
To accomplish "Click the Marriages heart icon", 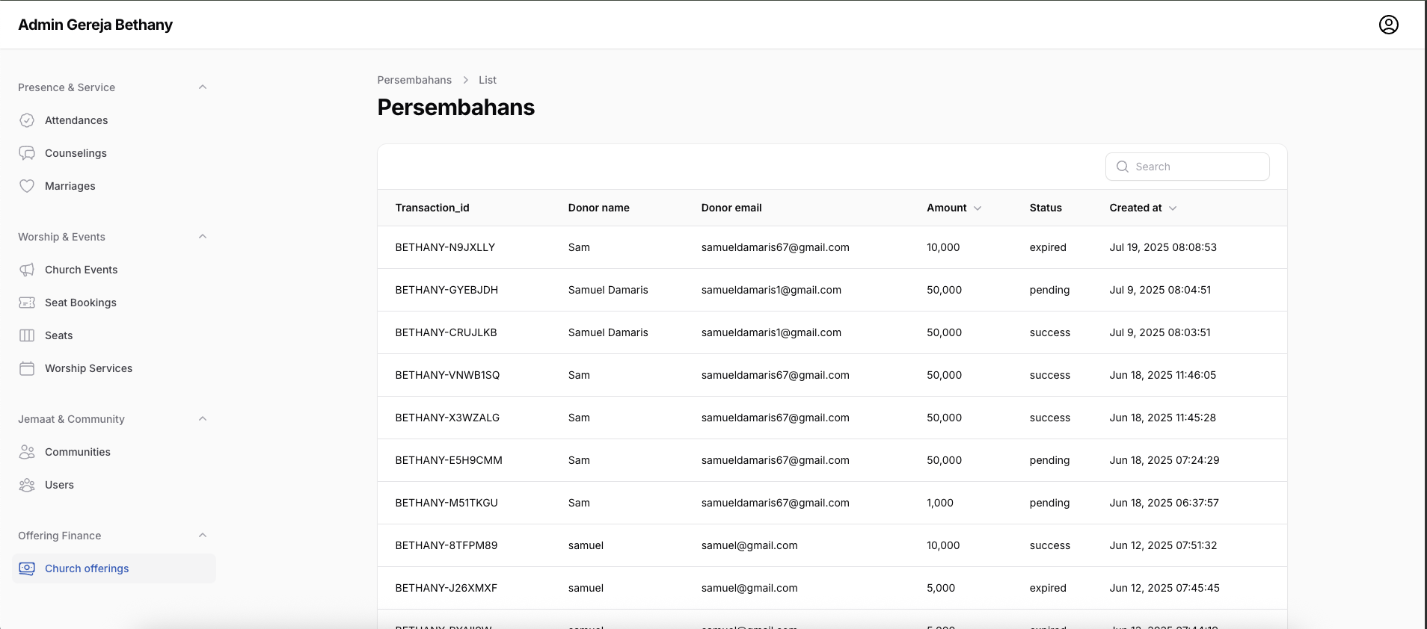I will 27,186.
